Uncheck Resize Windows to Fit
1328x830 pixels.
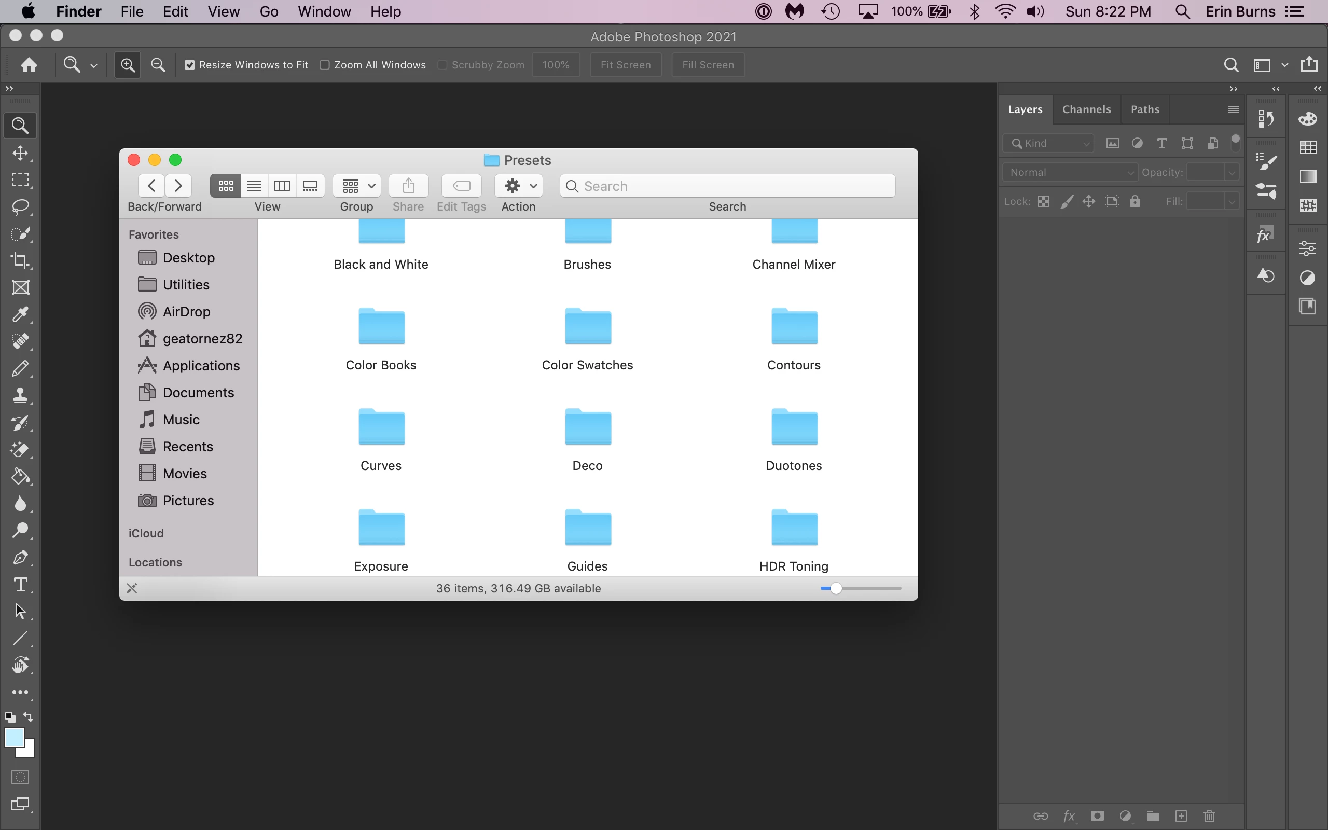(190, 65)
